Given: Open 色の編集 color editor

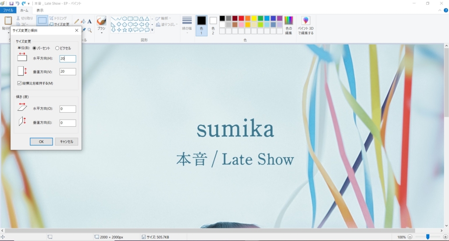Looking at the screenshot, I should (289, 25).
